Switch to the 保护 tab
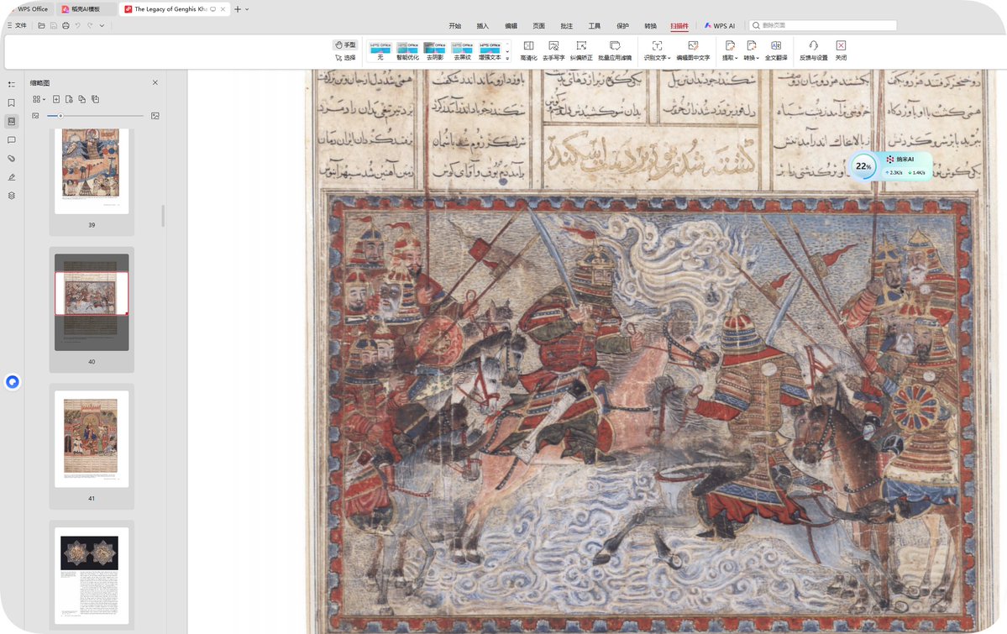The height and width of the screenshot is (634, 1007). click(622, 26)
